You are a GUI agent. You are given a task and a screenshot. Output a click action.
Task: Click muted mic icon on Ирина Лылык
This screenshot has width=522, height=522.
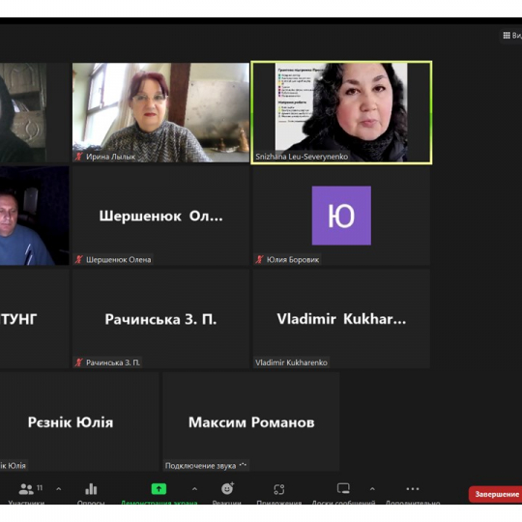[78, 157]
